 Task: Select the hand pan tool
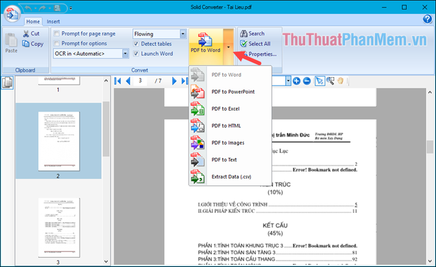[340, 81]
